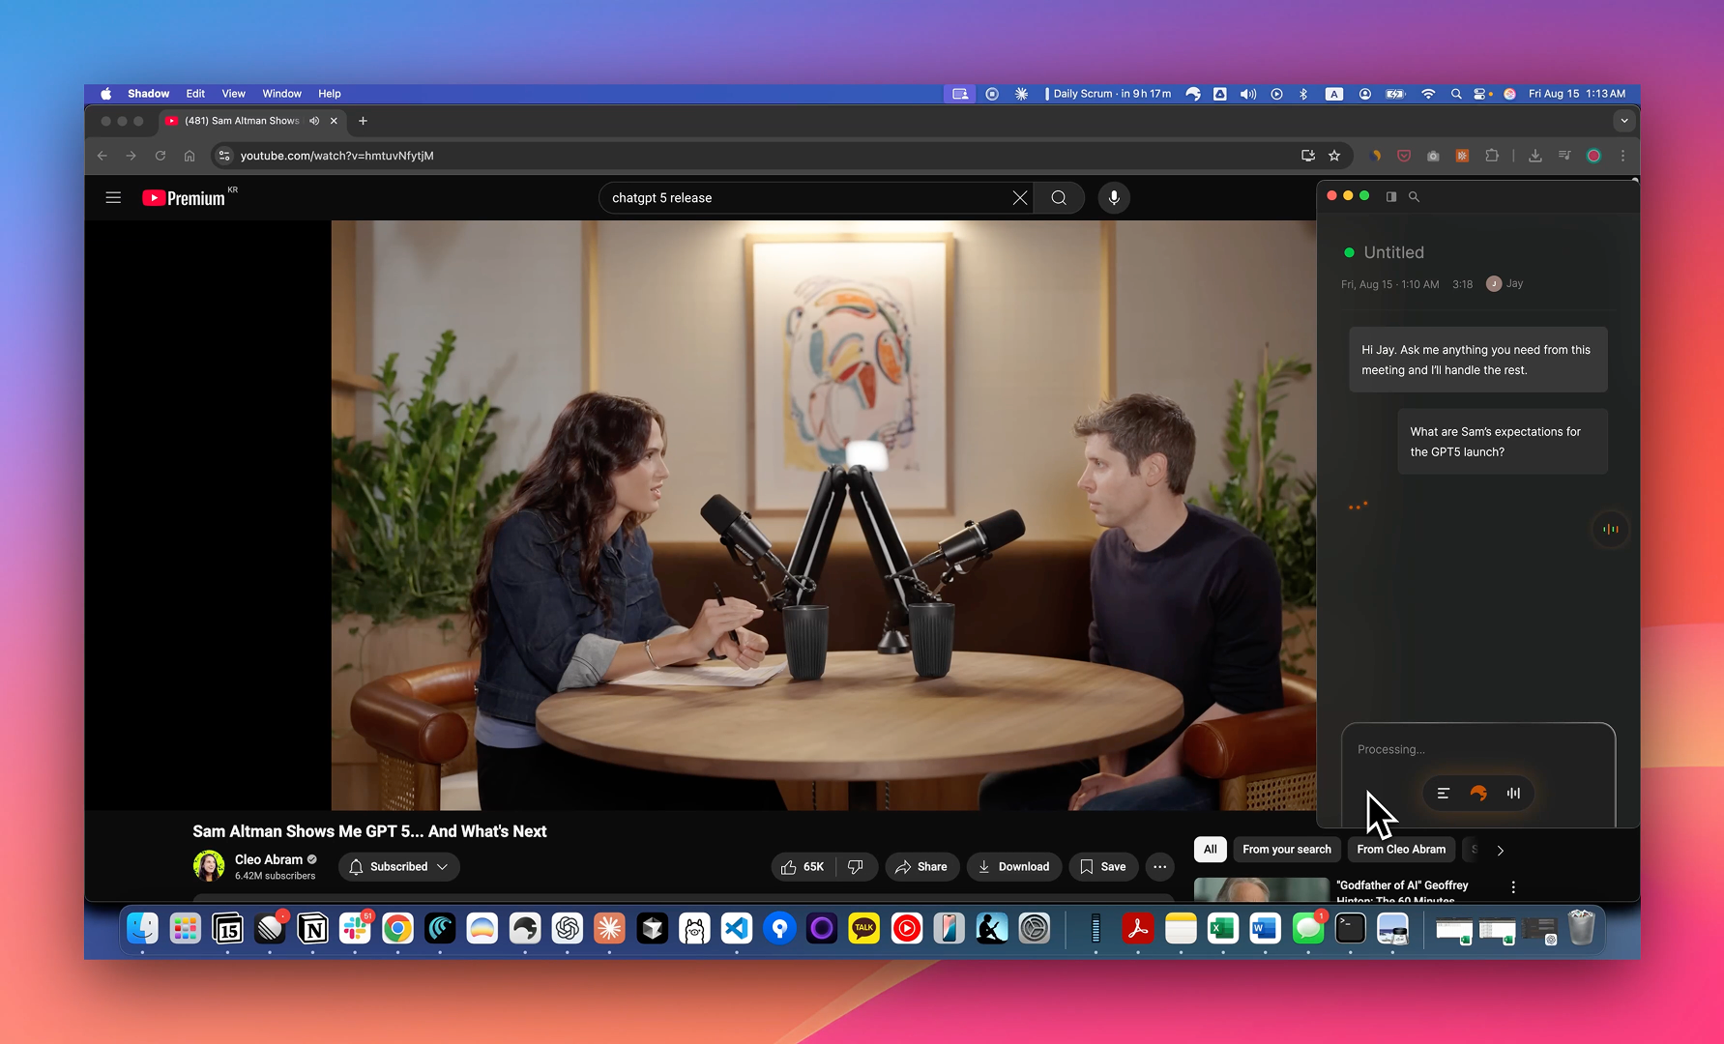Open the browser Extensions puzzle icon

[1492, 156]
